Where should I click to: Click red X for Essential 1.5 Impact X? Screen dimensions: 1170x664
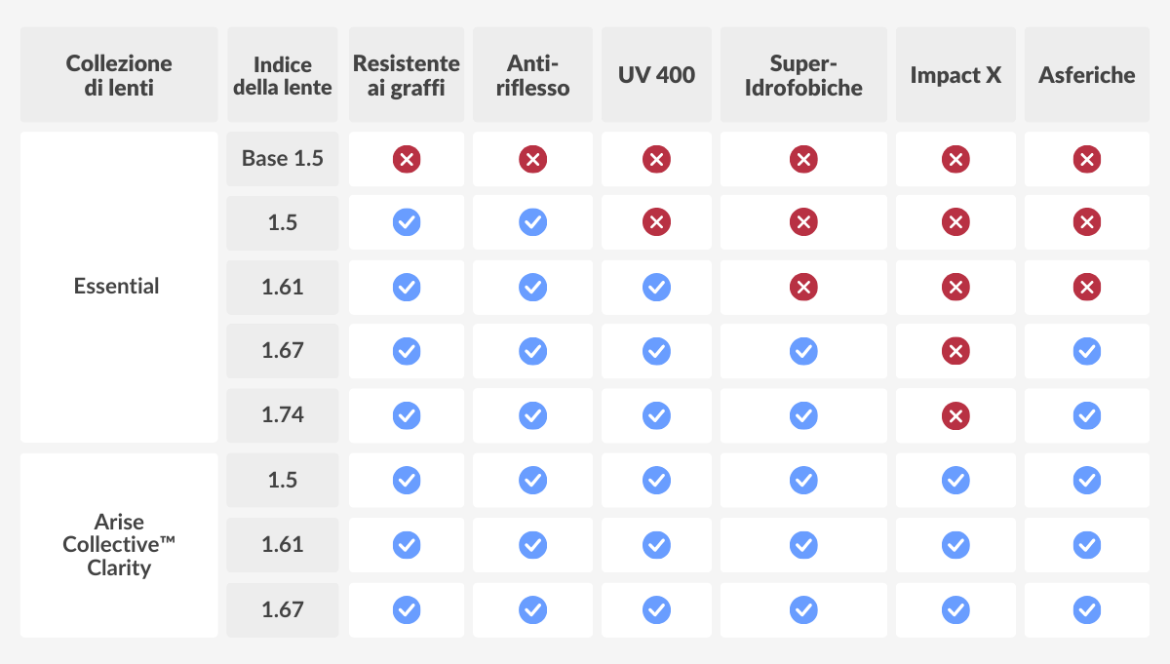click(955, 223)
